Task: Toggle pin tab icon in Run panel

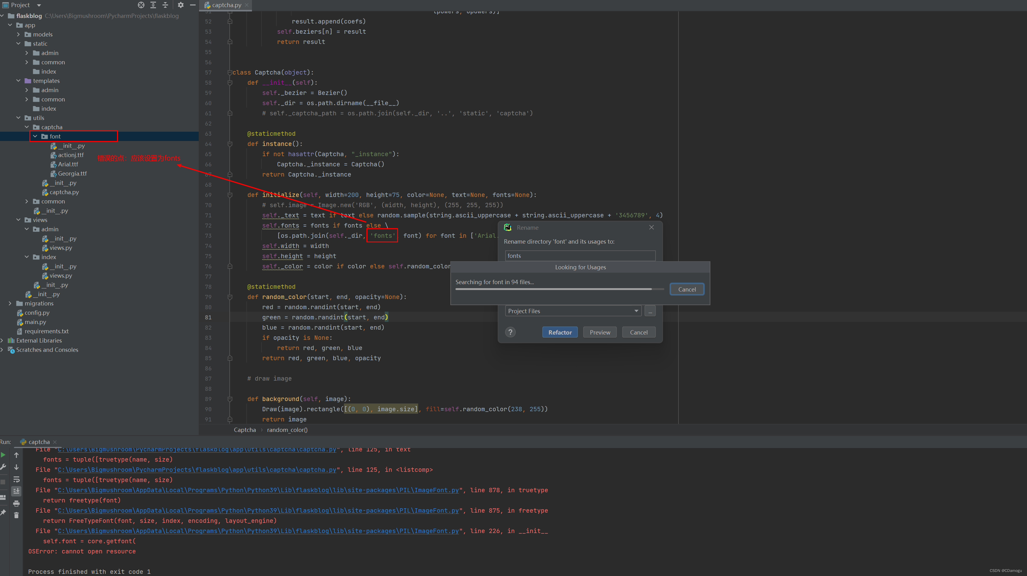Action: click(x=4, y=512)
